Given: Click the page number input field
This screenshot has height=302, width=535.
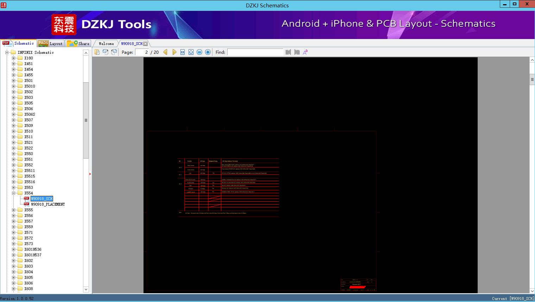Looking at the screenshot, I should [x=142, y=52].
